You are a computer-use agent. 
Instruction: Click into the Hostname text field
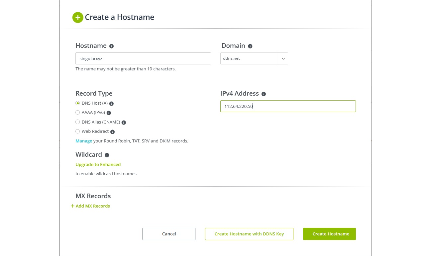pos(143,58)
